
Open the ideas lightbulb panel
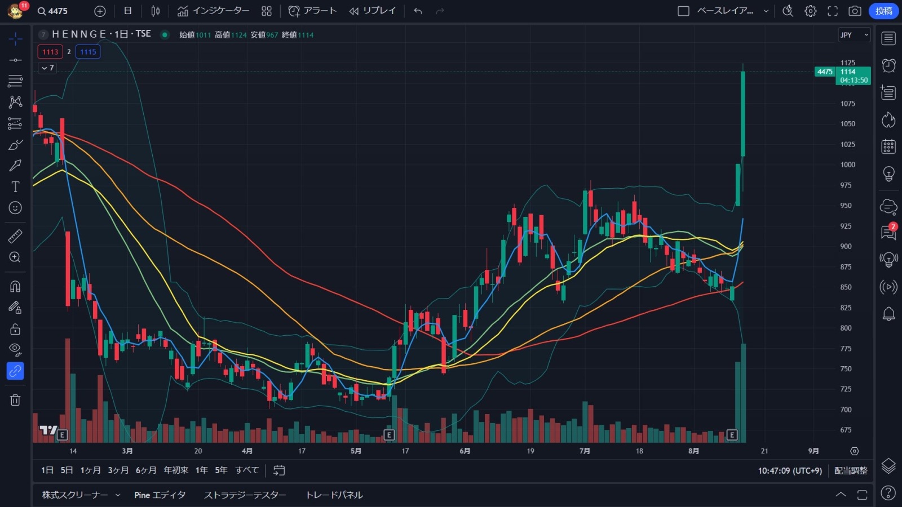pos(888,174)
